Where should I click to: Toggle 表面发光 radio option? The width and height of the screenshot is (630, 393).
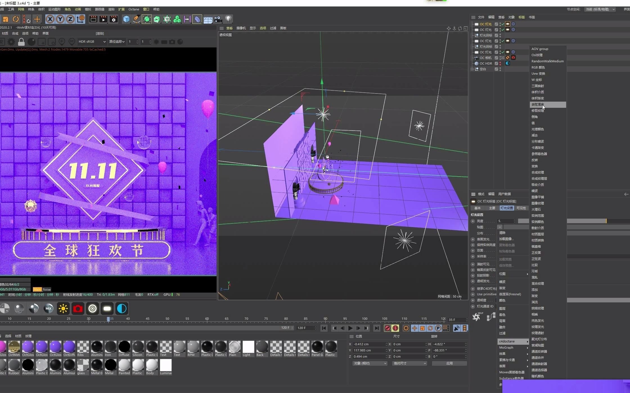[x=473, y=239]
